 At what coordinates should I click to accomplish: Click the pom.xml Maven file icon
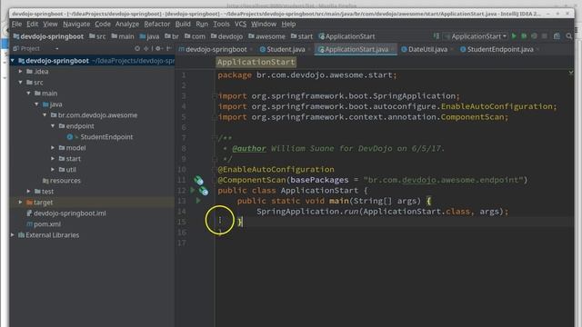point(29,224)
